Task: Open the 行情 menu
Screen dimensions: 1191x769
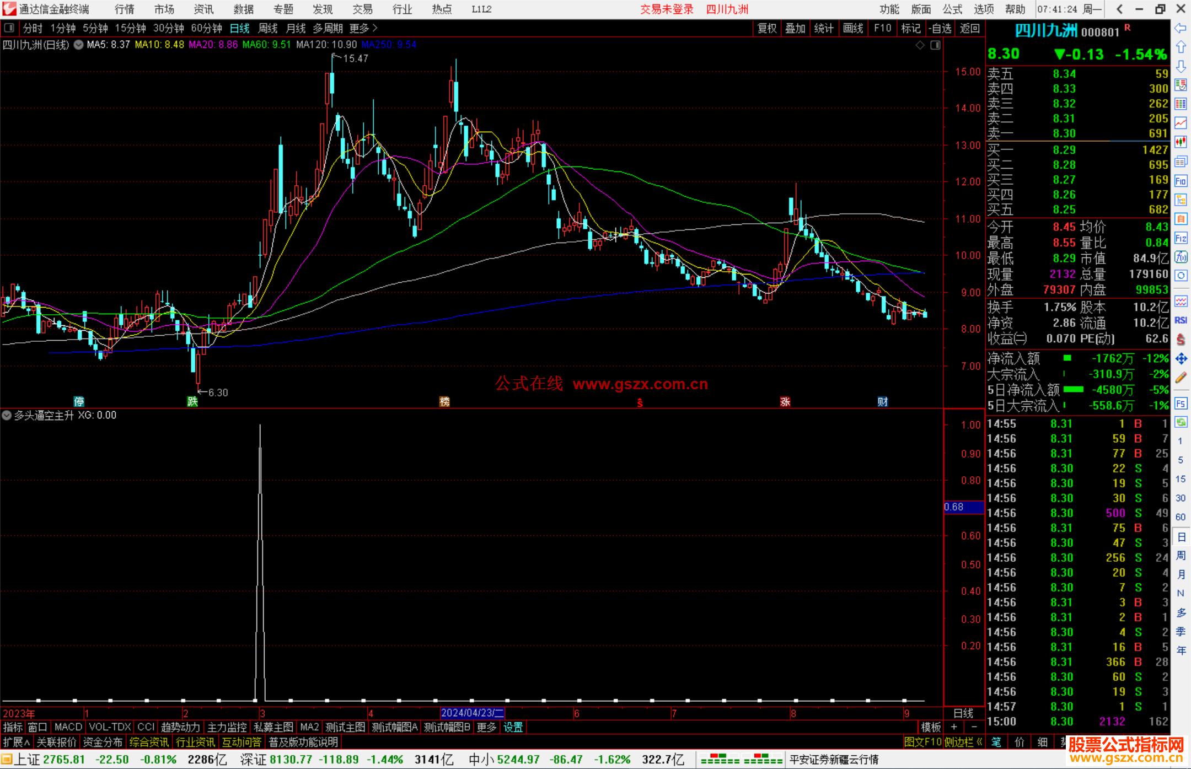Action: (124, 9)
